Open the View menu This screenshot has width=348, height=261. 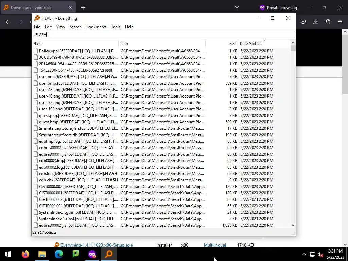pos(60,27)
